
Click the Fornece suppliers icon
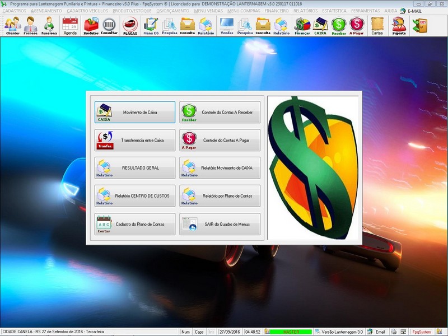tap(31, 25)
